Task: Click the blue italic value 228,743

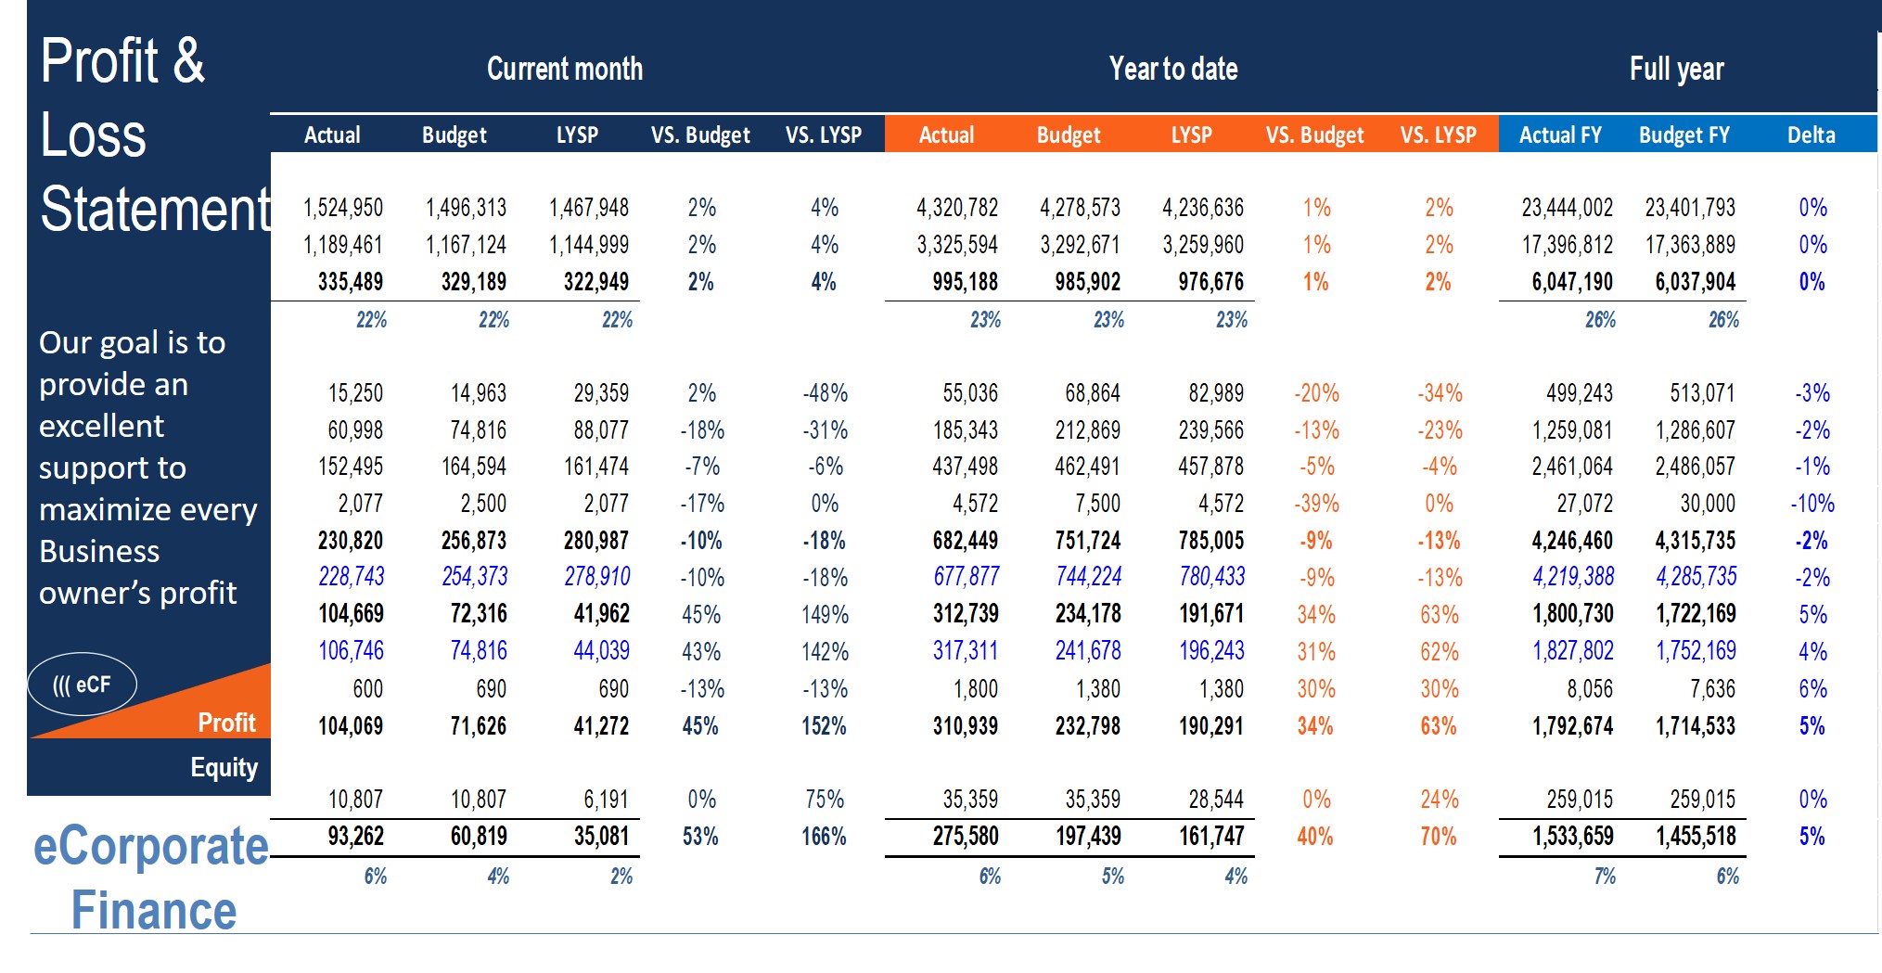Action: (351, 577)
